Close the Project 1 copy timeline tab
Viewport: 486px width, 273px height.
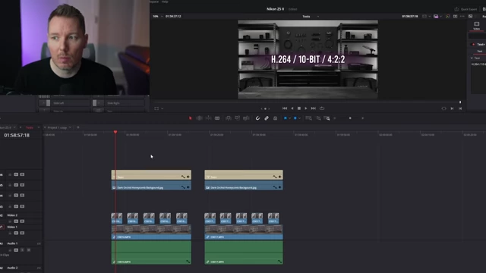[45, 127]
